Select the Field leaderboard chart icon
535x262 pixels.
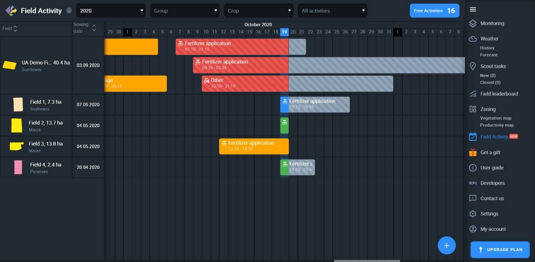point(473,94)
